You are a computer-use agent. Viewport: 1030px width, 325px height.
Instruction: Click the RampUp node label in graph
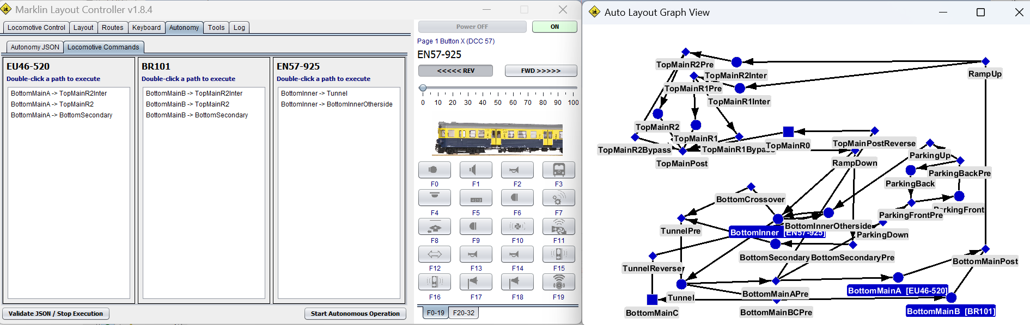coord(985,74)
